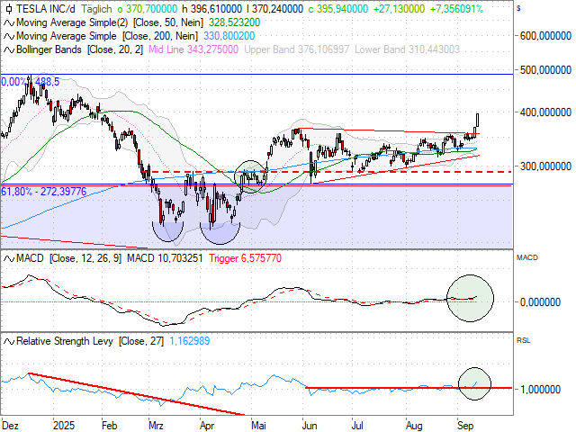The image size is (576, 432).
Task: Click the MACD indicator line icon
Action: (x=9, y=258)
